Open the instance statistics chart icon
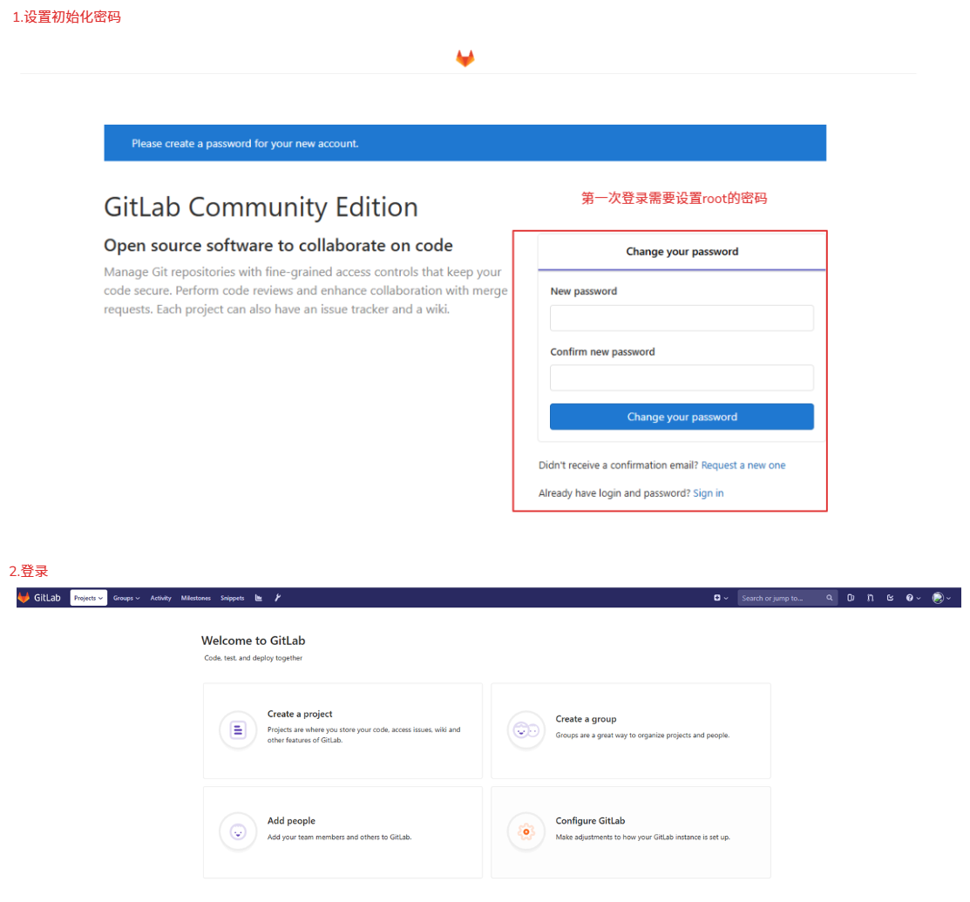 (x=259, y=598)
